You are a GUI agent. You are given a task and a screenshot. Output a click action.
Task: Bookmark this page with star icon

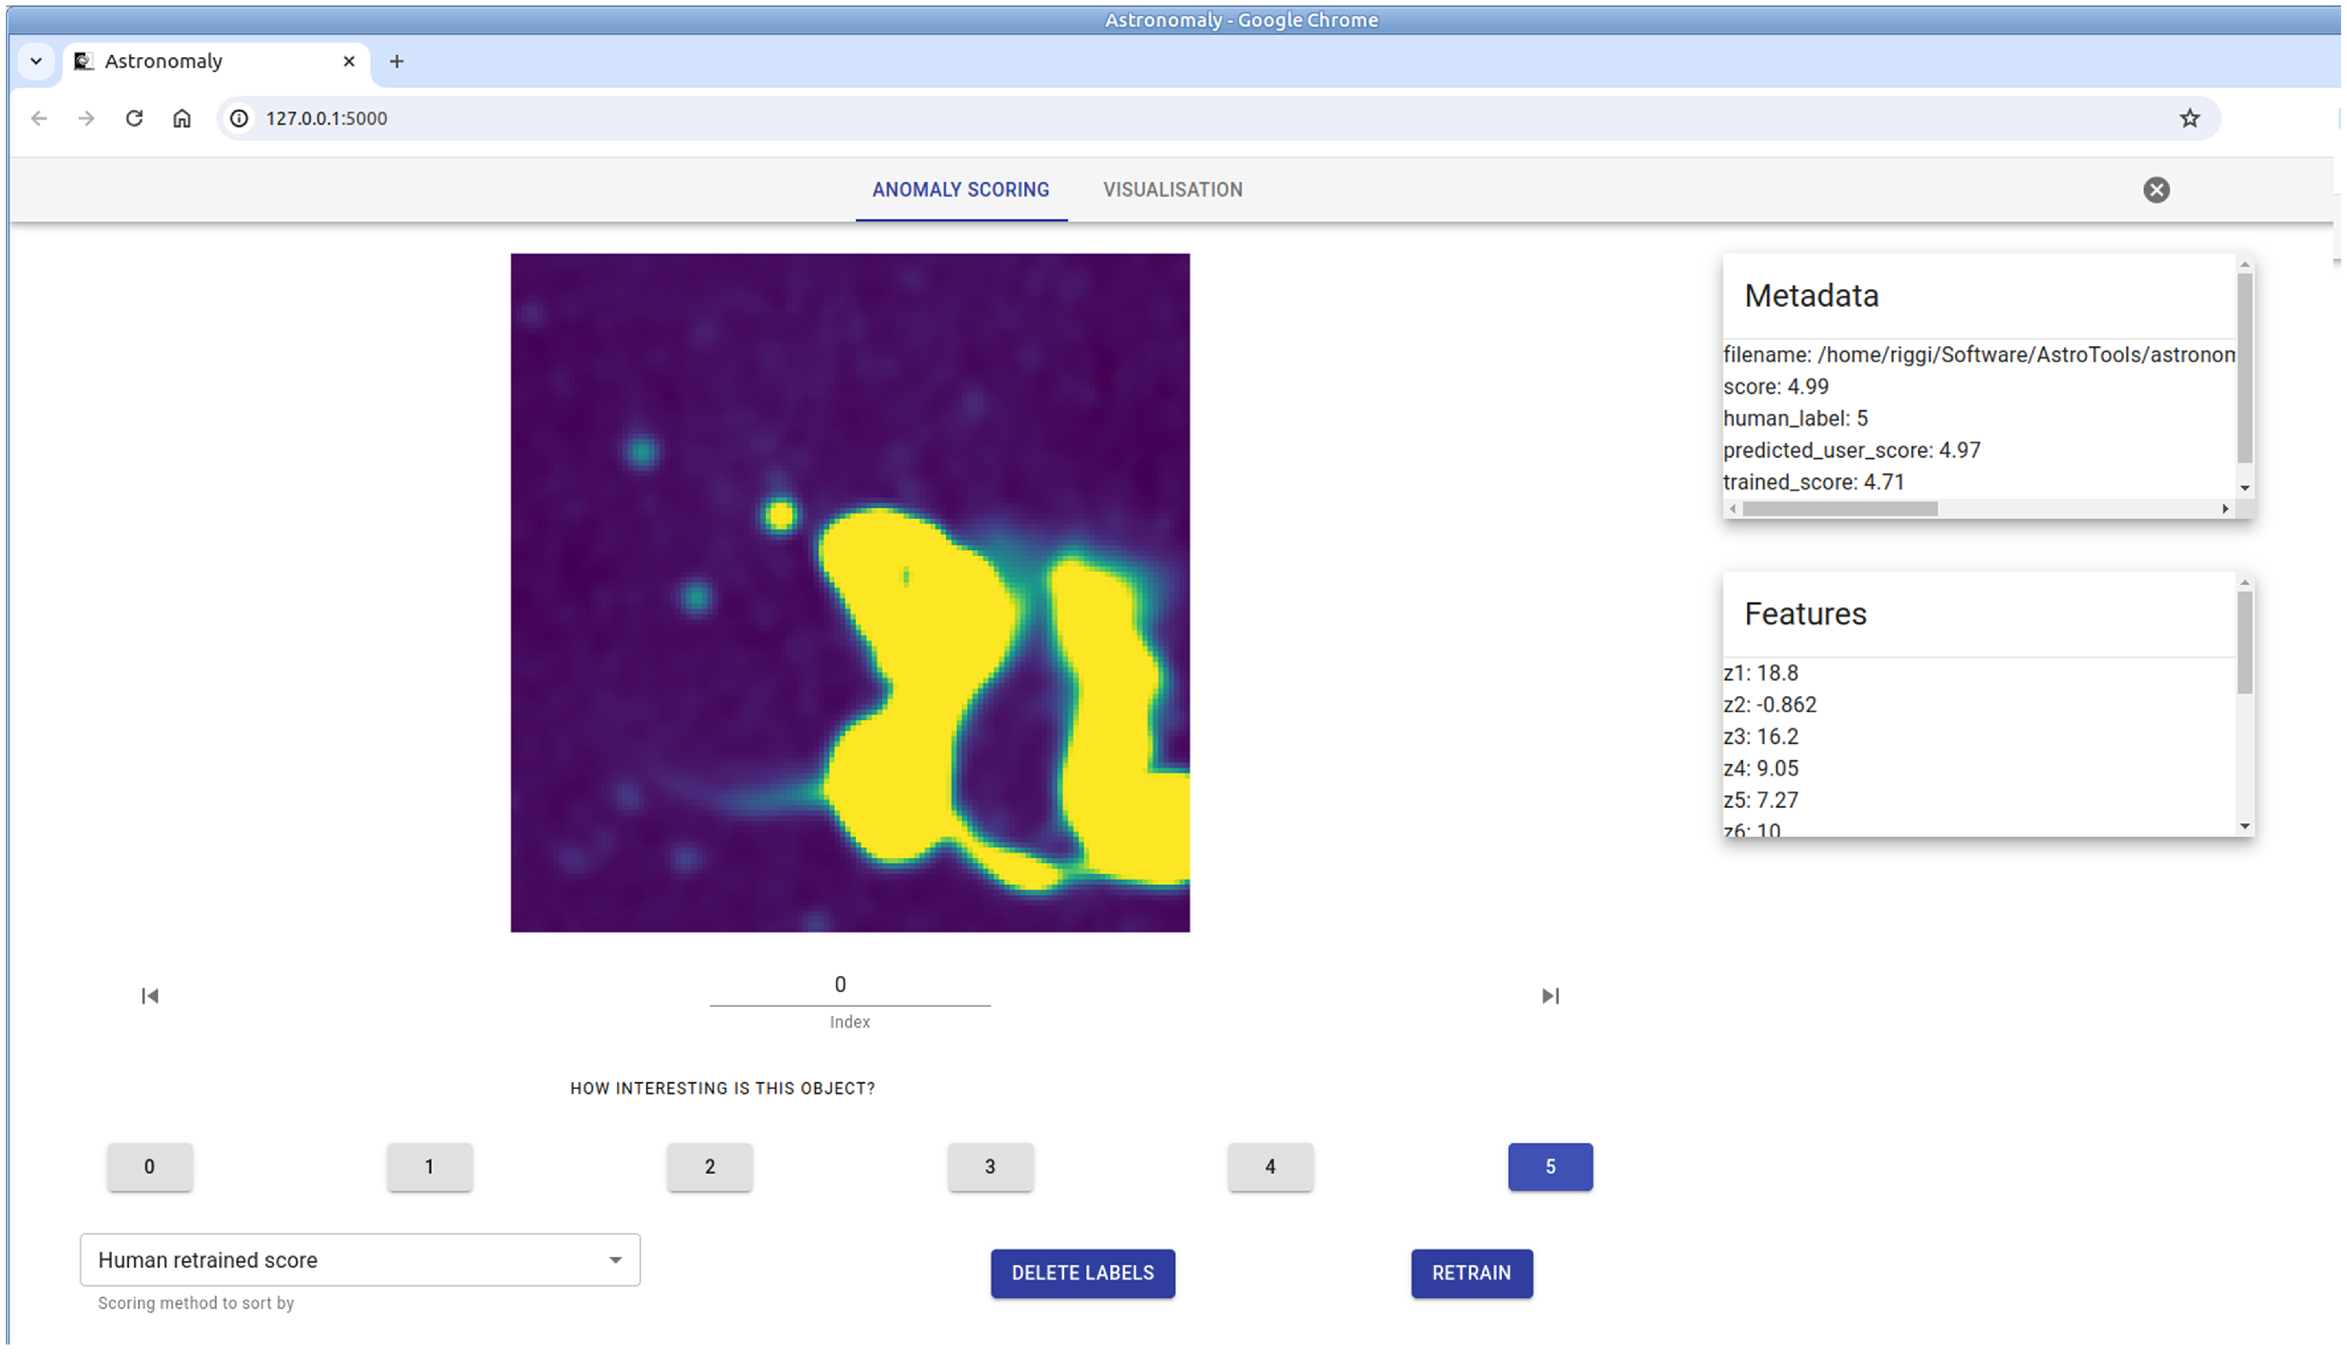tap(2189, 118)
